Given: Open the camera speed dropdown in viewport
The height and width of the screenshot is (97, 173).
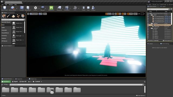Looking at the screenshot, I should (x=135, y=14).
